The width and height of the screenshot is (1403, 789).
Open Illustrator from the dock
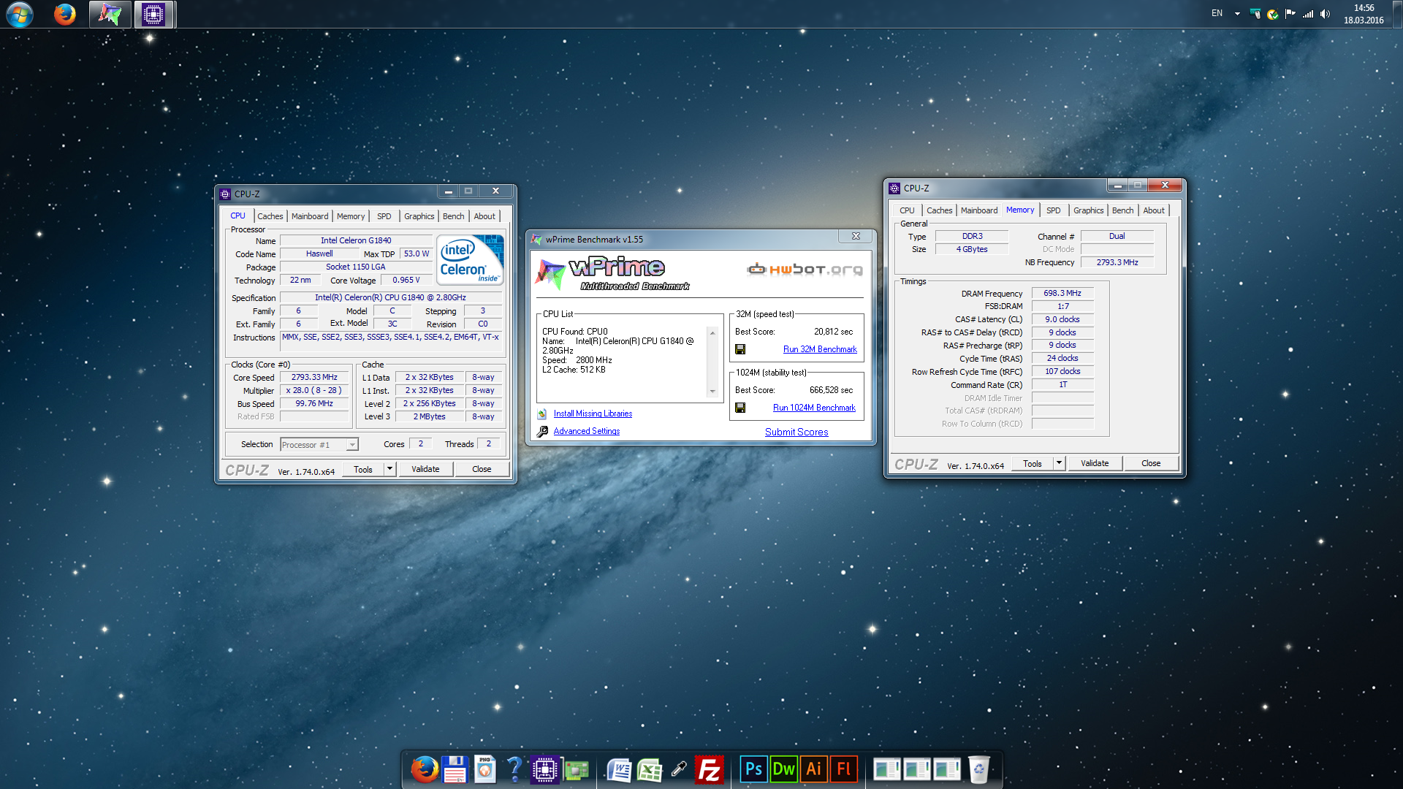click(x=813, y=769)
